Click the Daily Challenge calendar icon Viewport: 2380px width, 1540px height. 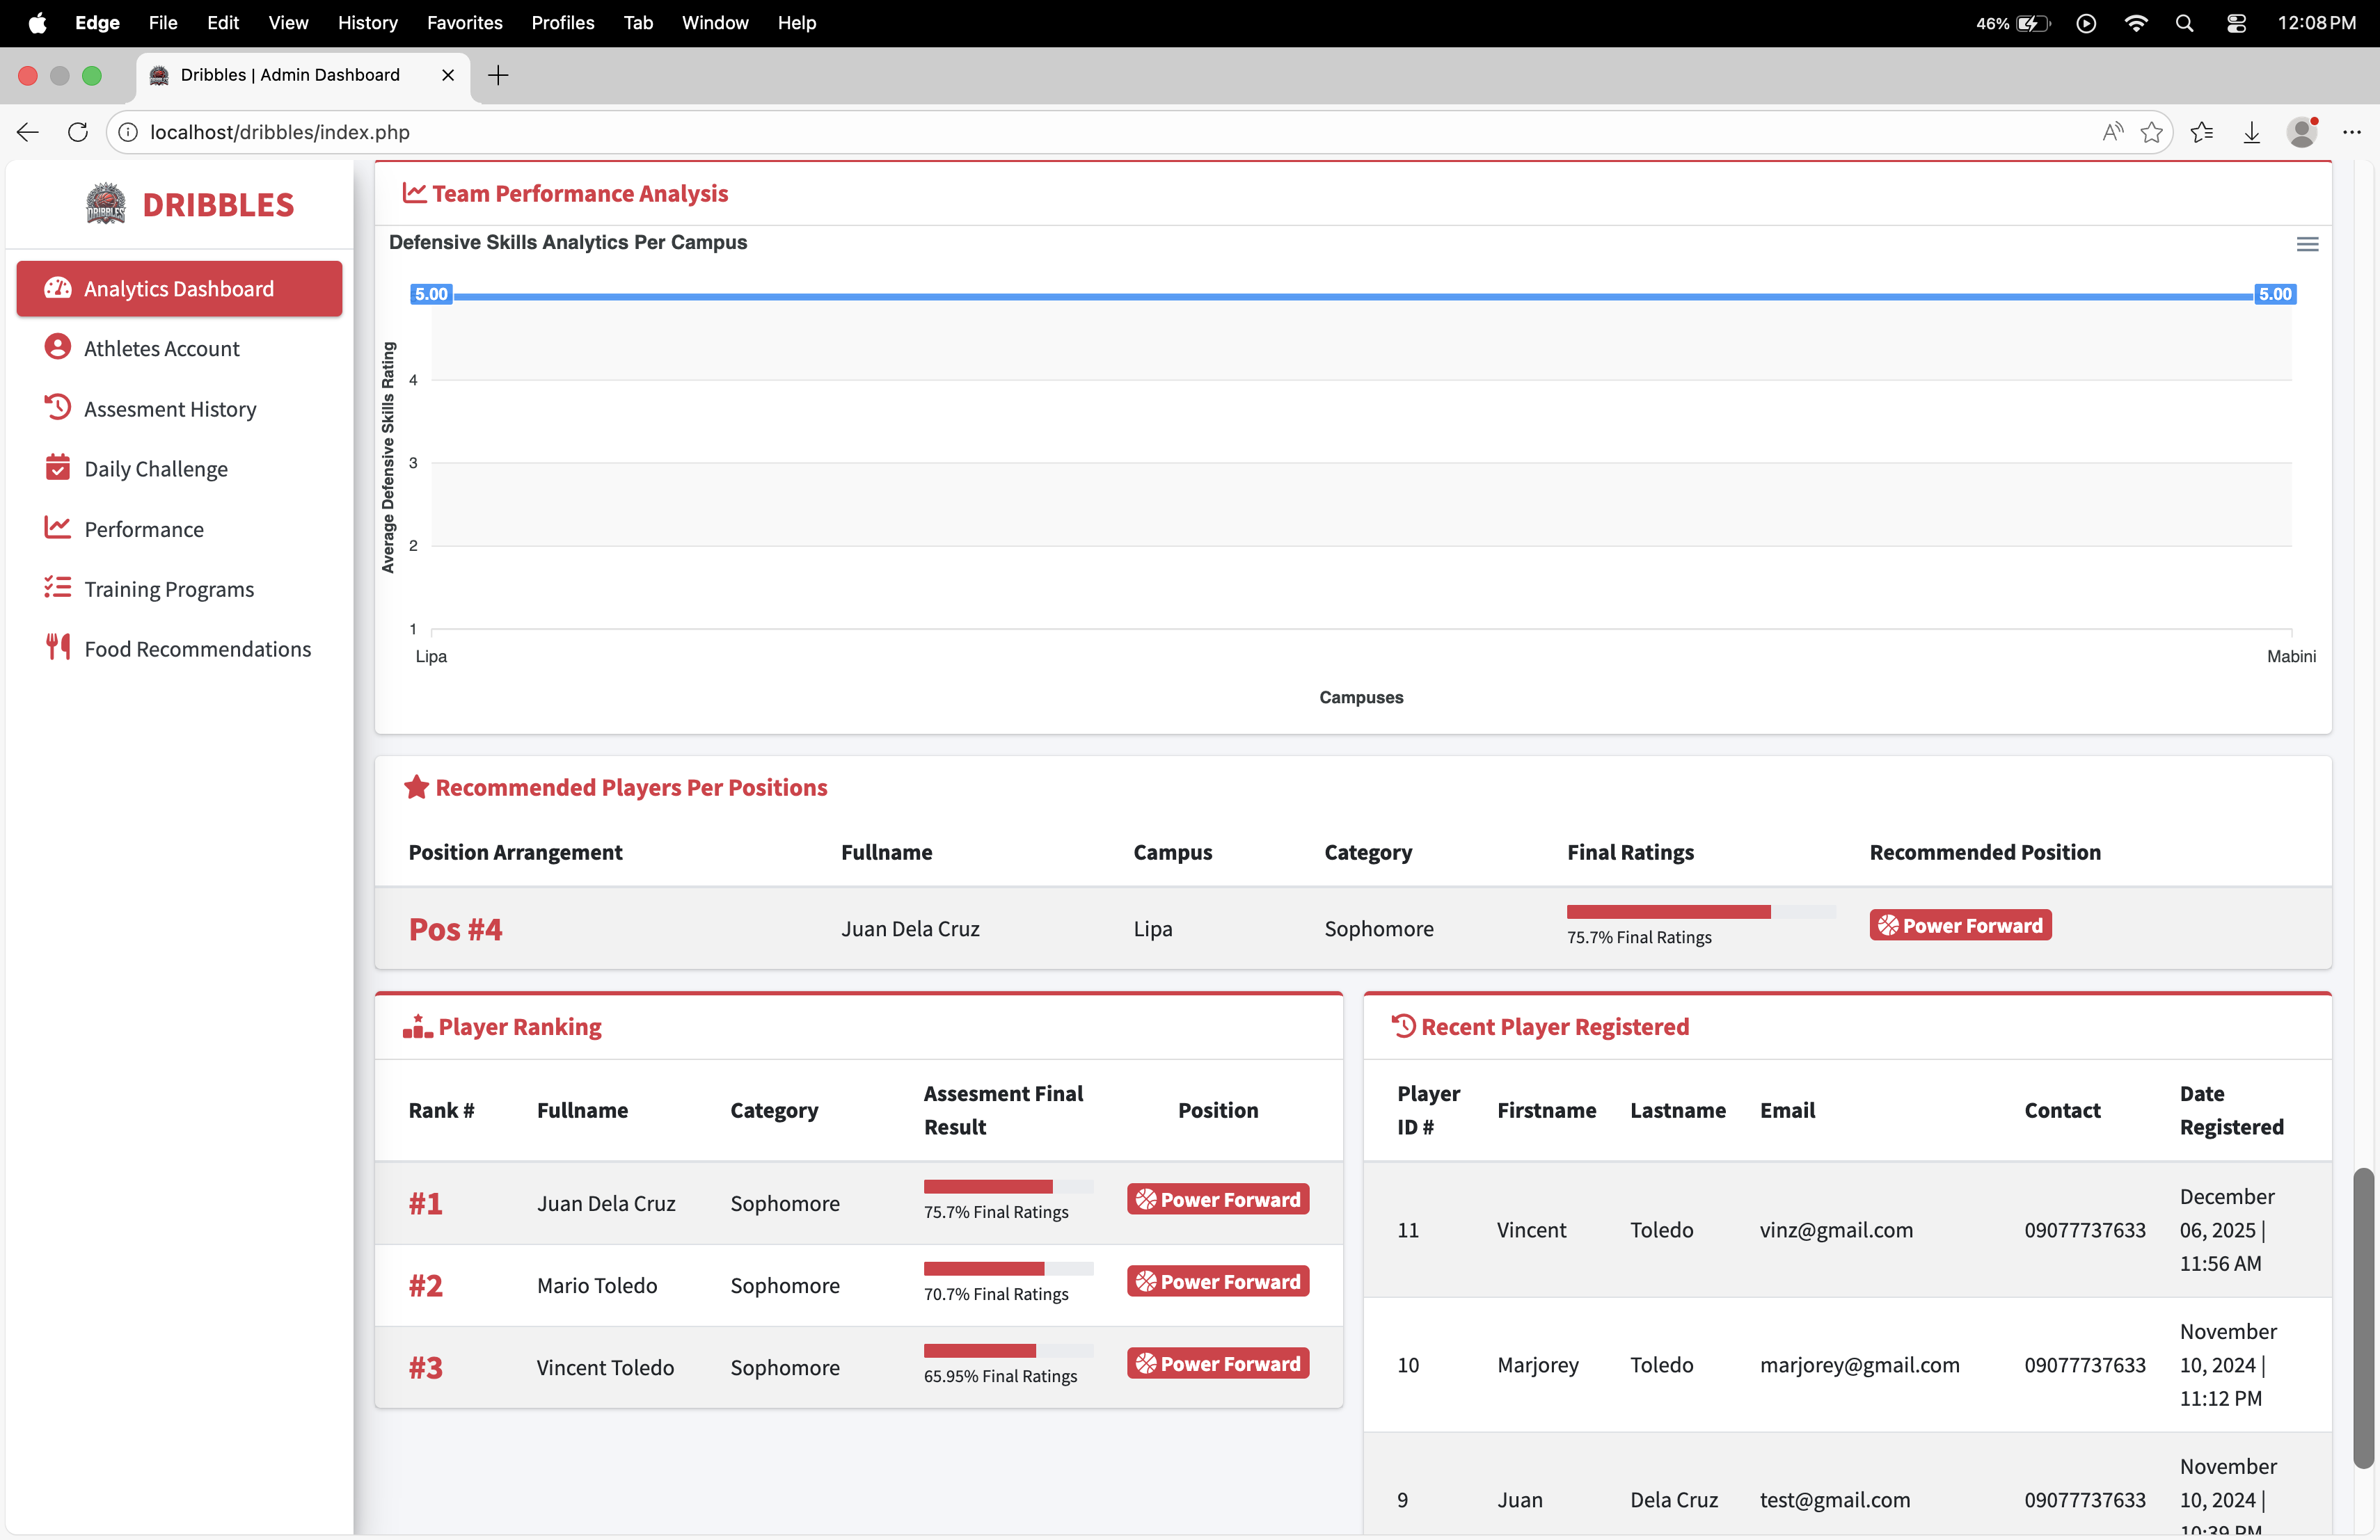pyautogui.click(x=58, y=467)
